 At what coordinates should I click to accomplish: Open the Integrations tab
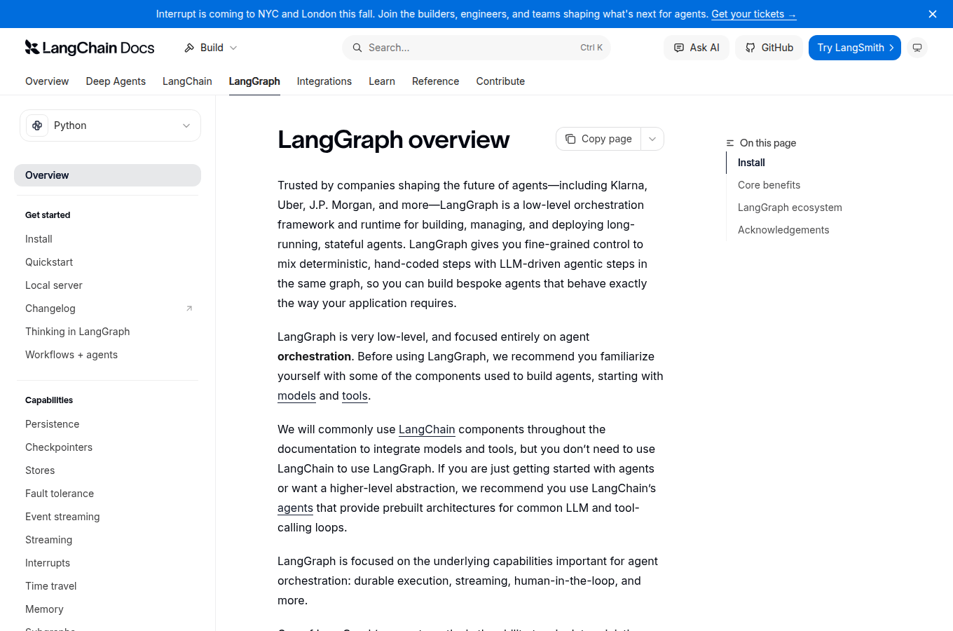[324, 81]
